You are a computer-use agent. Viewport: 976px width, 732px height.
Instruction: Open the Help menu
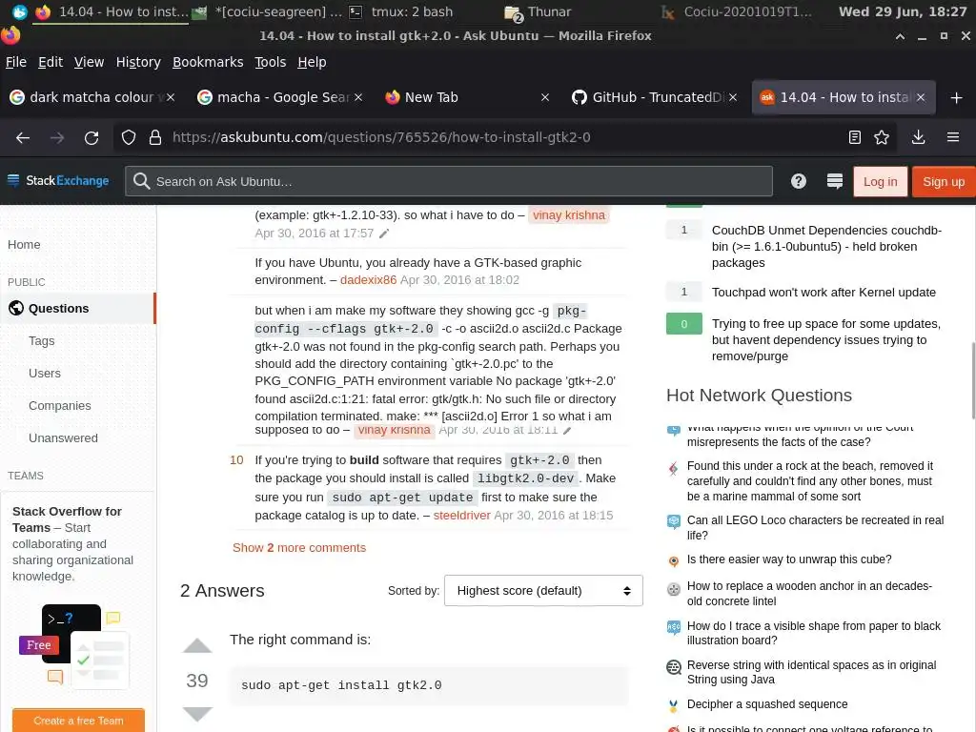click(312, 62)
